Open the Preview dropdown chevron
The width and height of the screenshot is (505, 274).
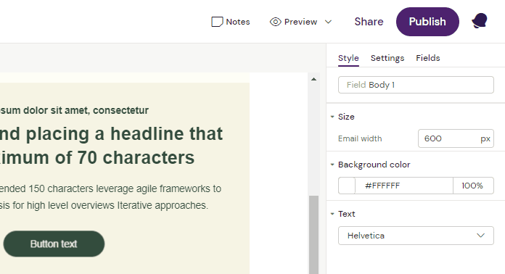point(328,22)
